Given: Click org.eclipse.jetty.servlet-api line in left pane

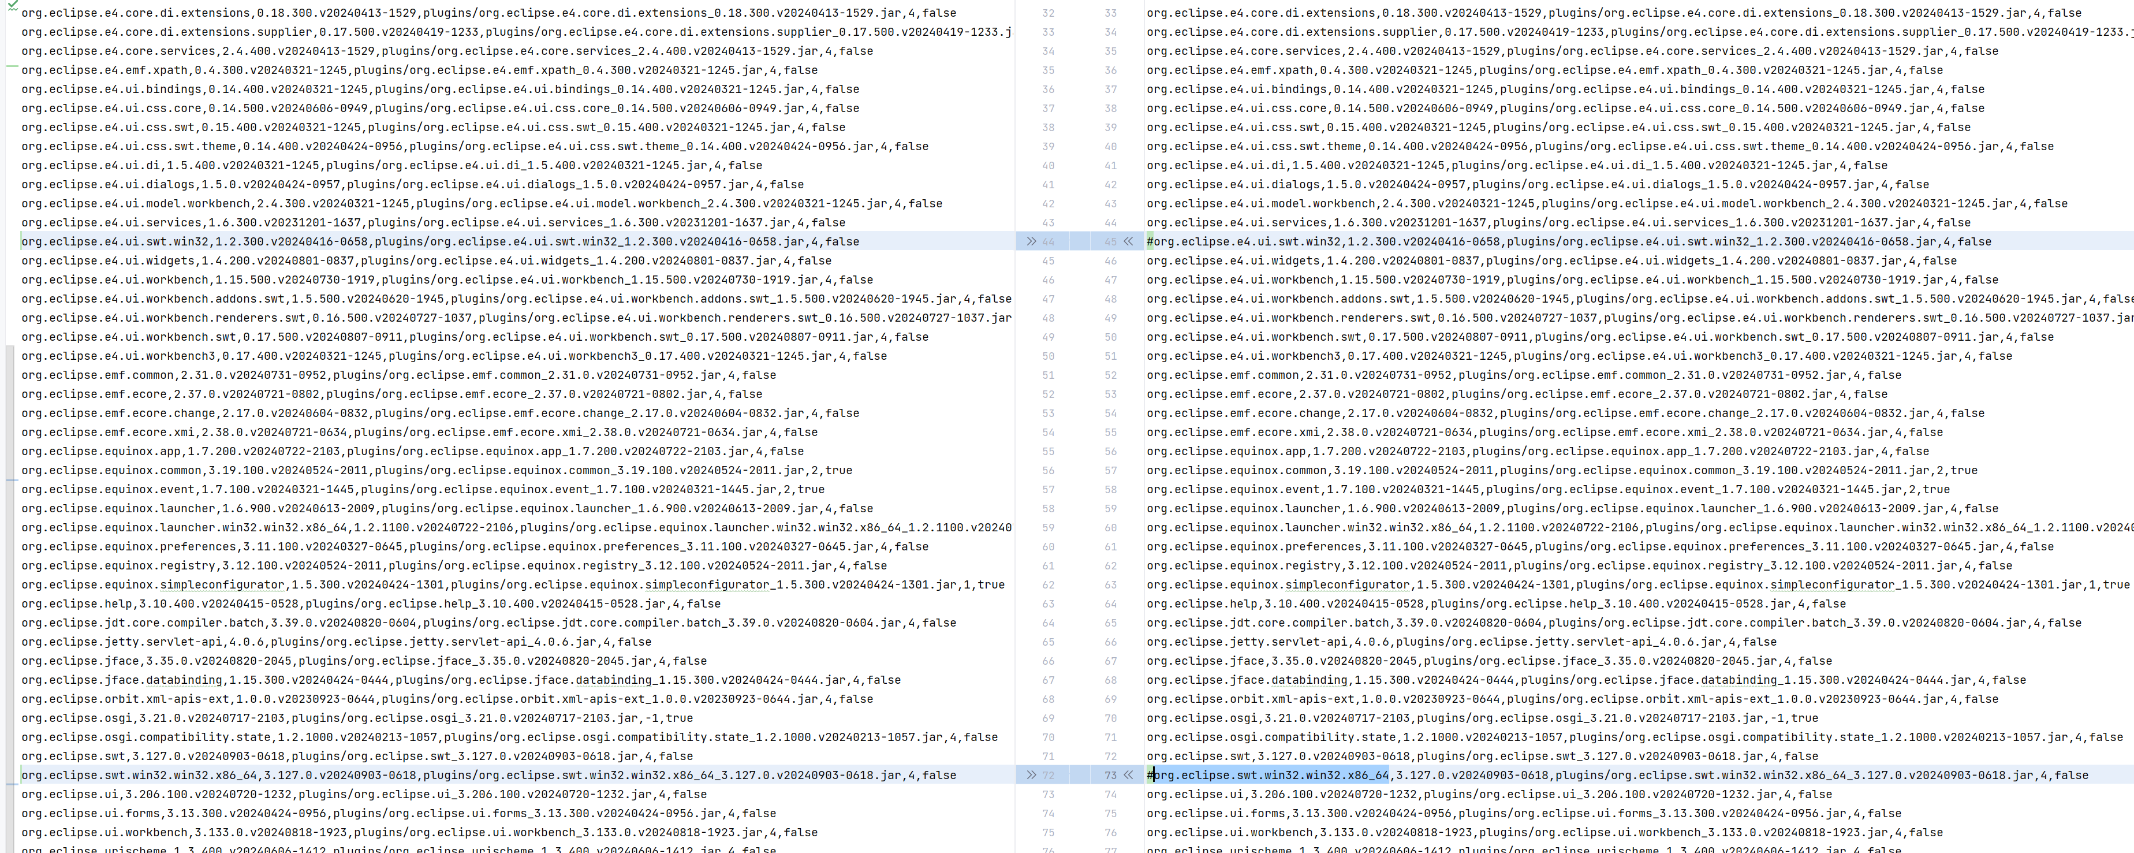Looking at the screenshot, I should pyautogui.click(x=337, y=642).
